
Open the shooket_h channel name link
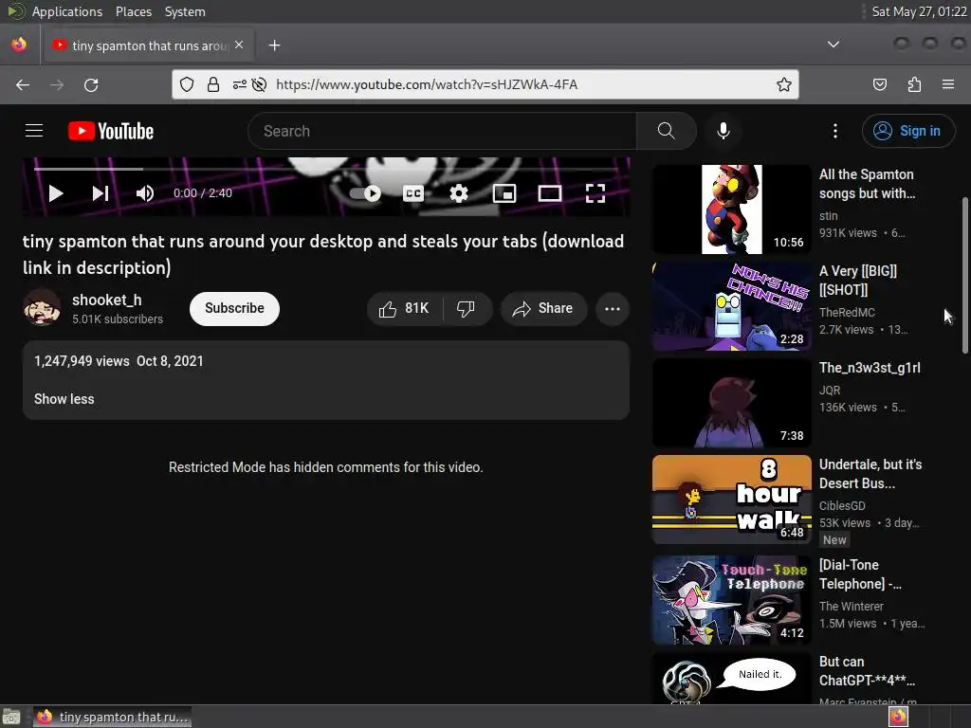[x=106, y=300]
